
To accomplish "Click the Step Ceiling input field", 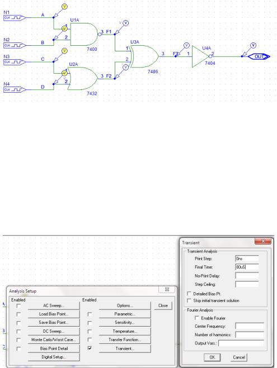I will pos(247,284).
